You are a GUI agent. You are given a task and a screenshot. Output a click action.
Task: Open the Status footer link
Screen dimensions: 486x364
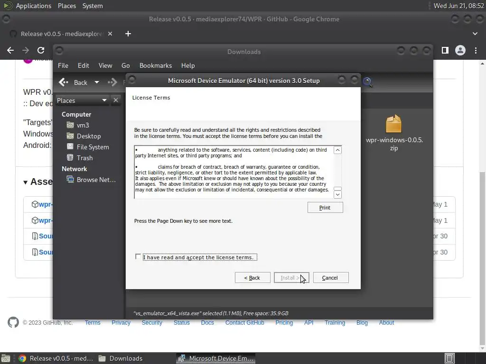tap(182, 322)
